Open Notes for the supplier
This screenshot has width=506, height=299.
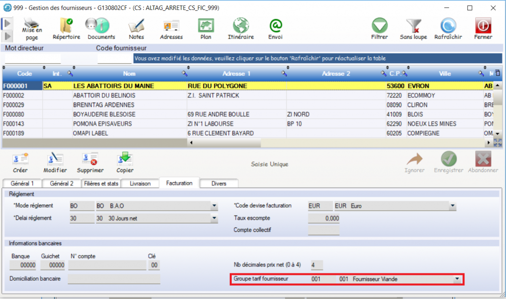[136, 25]
